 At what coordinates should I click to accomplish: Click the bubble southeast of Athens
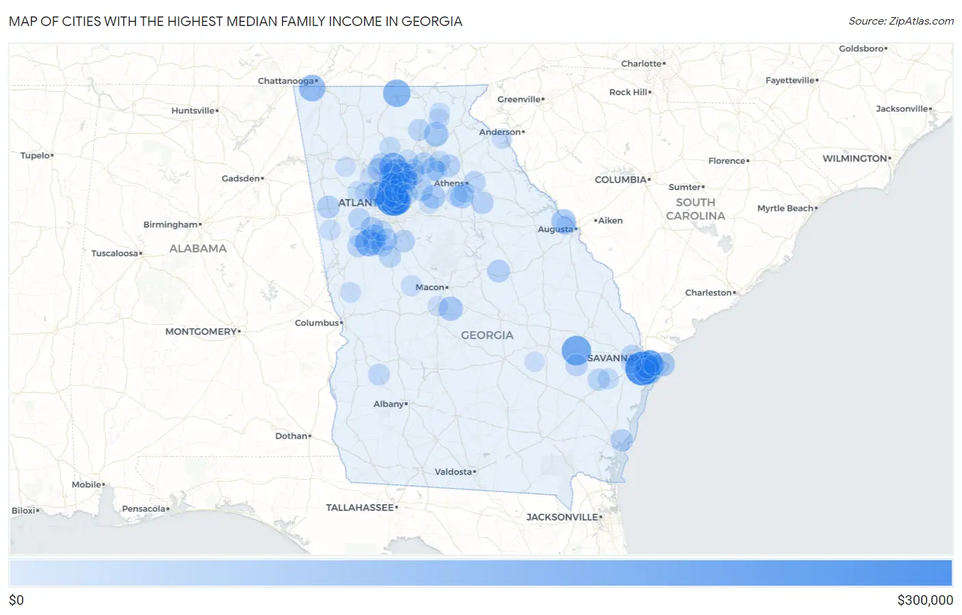pyautogui.click(x=482, y=202)
